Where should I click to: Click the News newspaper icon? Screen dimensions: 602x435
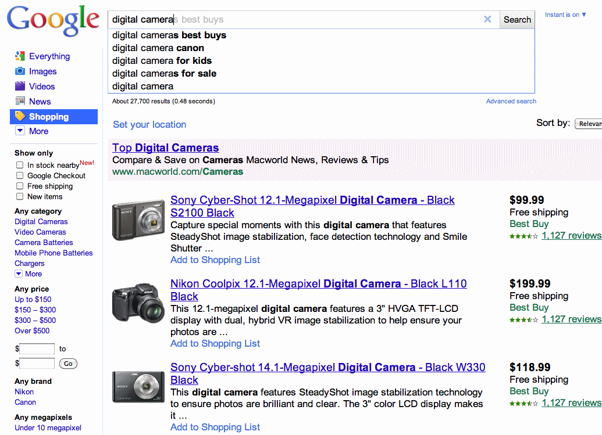tap(20, 102)
